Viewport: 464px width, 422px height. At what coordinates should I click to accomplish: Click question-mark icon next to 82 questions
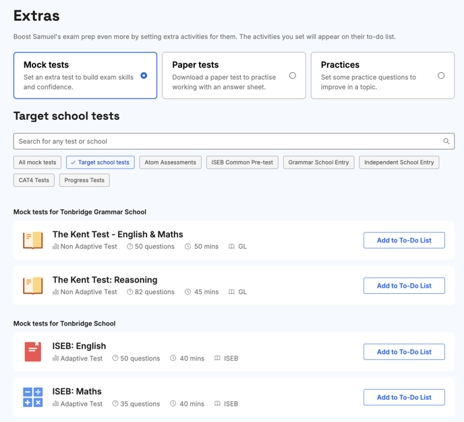(130, 292)
